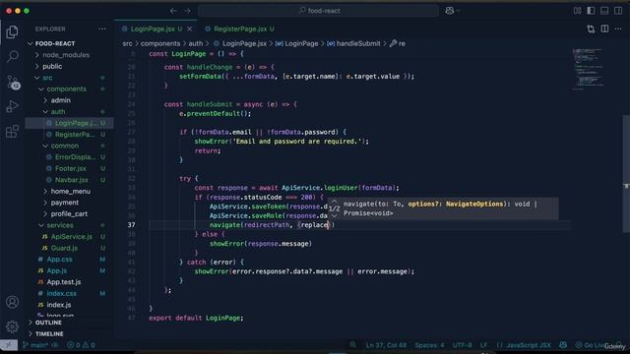Open App.test.js in the file tree

point(69,282)
